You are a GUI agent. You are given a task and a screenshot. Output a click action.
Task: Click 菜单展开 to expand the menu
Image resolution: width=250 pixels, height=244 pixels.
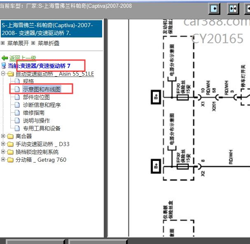click(18, 43)
